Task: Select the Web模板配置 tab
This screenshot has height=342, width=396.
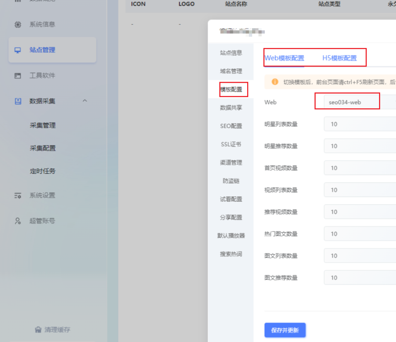Action: pos(284,58)
